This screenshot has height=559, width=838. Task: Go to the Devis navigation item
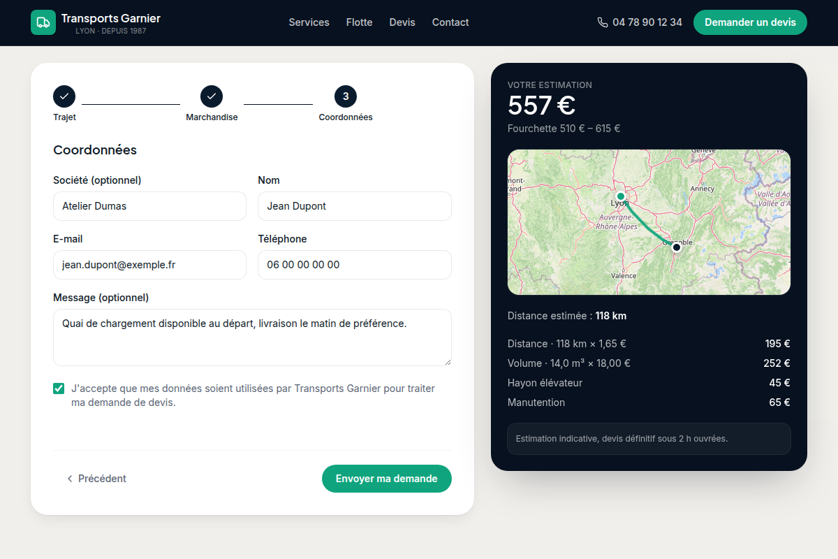click(x=402, y=22)
